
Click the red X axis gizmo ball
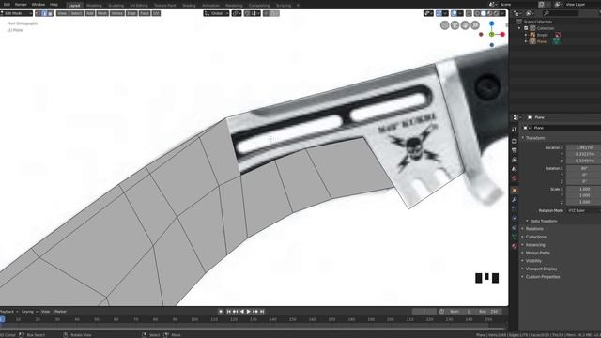click(502, 35)
